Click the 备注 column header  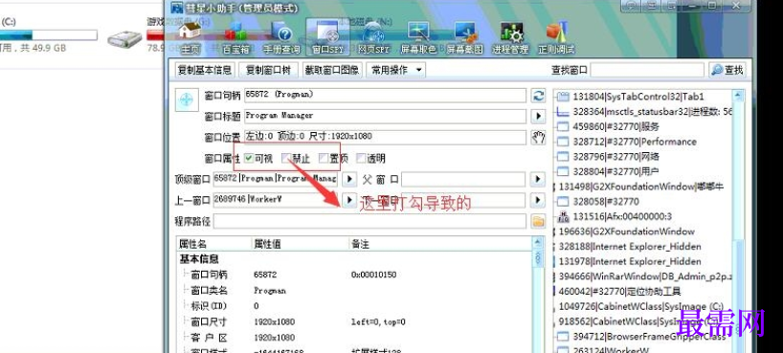[x=439, y=244]
